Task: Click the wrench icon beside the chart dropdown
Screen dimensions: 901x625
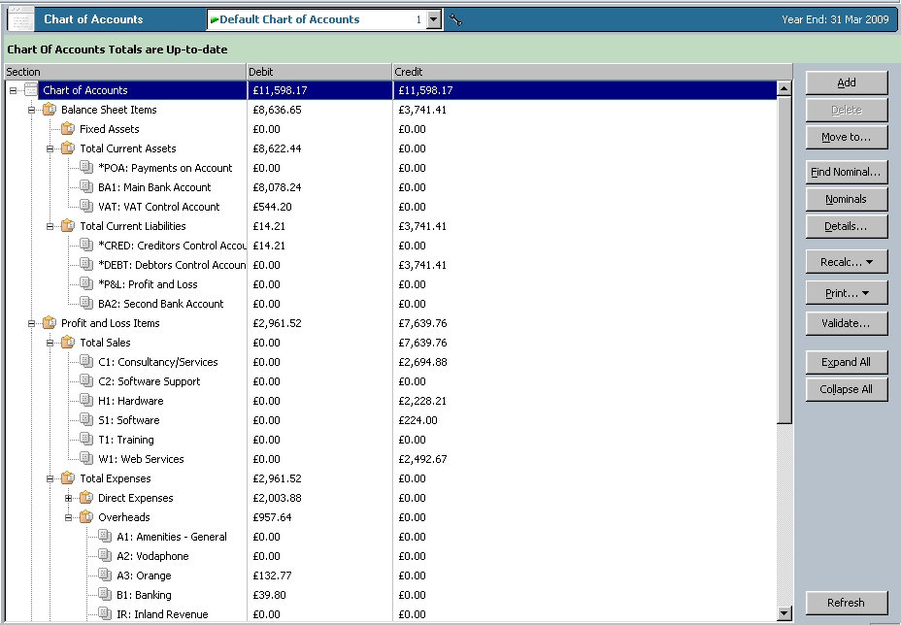Action: [455, 20]
